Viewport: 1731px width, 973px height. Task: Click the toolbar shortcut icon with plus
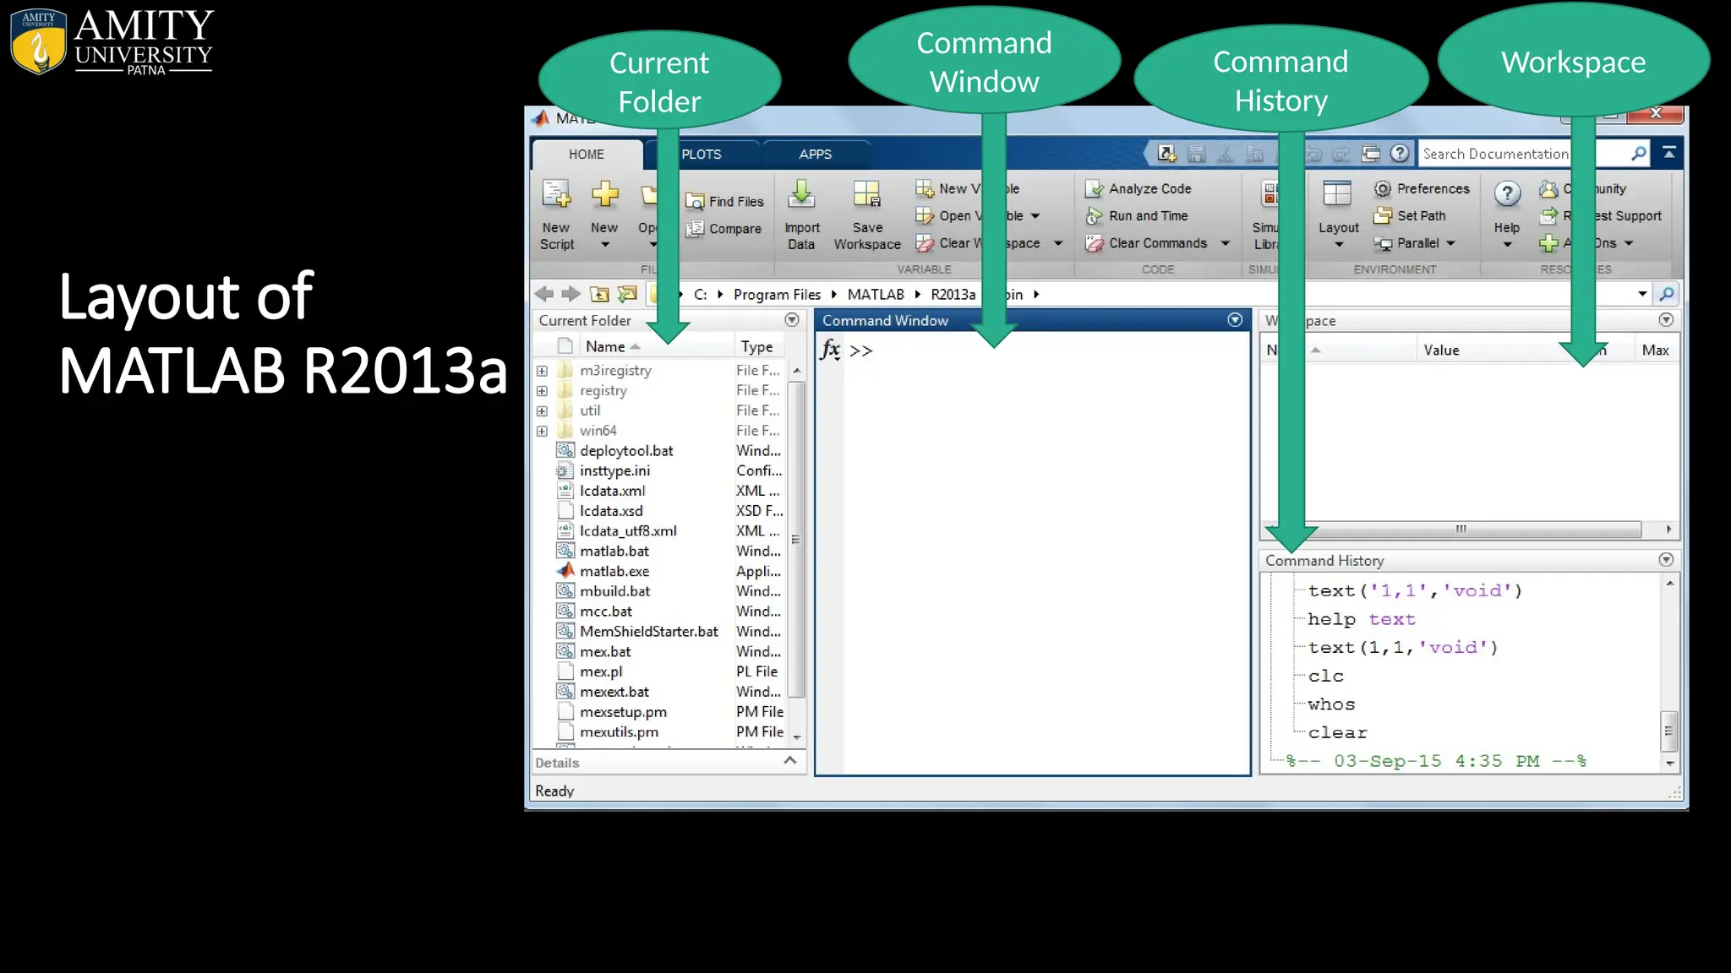click(x=1167, y=153)
